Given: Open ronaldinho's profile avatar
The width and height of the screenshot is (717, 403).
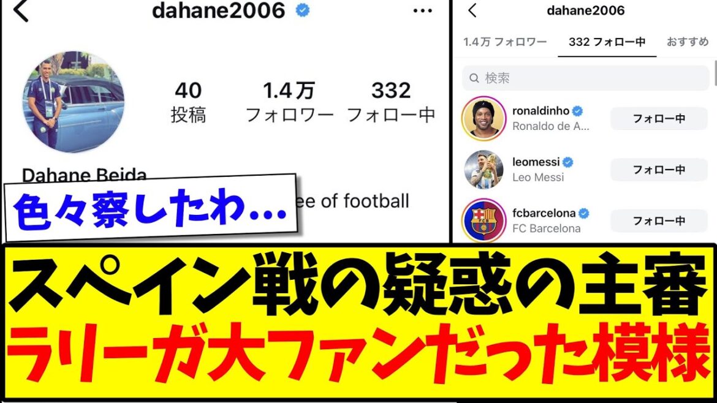Looking at the screenshot, I should point(484,118).
